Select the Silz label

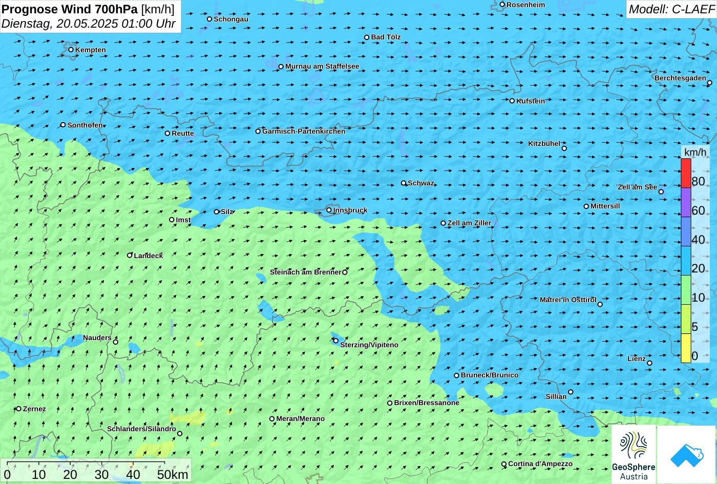point(227,212)
